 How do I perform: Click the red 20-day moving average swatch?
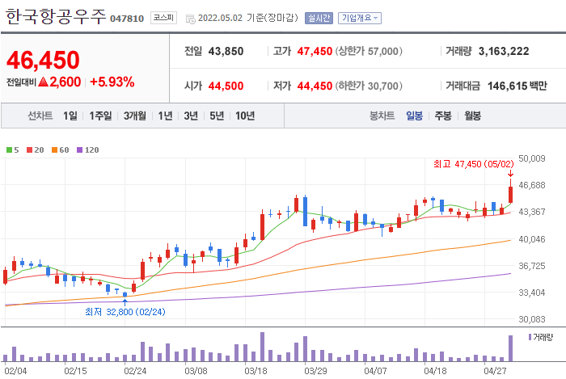click(30, 150)
